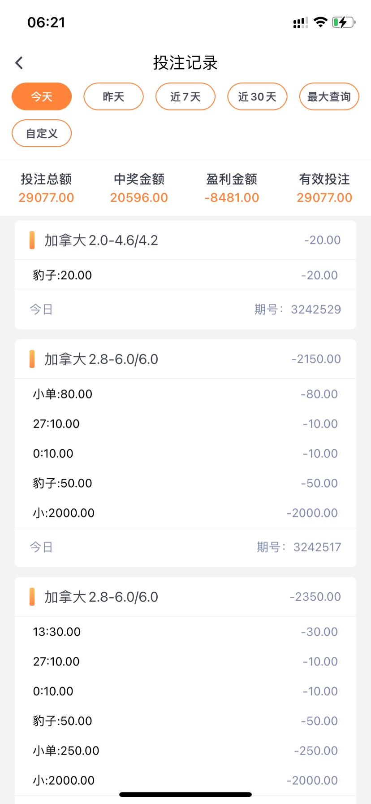
Task: Switch to the 昨天 filter
Action: pyautogui.click(x=113, y=96)
